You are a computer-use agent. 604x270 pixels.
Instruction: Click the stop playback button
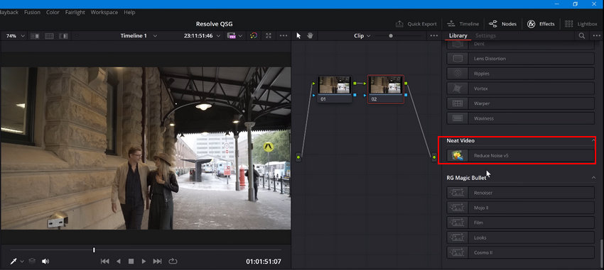[131, 261]
